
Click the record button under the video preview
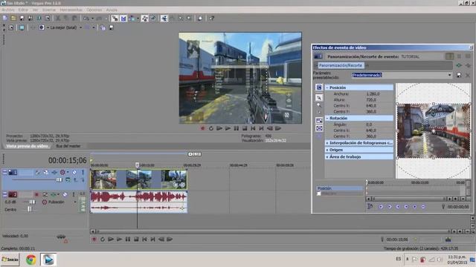(x=203, y=128)
